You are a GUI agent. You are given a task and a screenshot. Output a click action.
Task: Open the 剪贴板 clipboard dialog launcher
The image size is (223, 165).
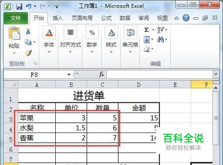coord(35,64)
